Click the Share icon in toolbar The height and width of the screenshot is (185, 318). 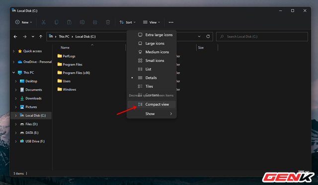click(95, 22)
